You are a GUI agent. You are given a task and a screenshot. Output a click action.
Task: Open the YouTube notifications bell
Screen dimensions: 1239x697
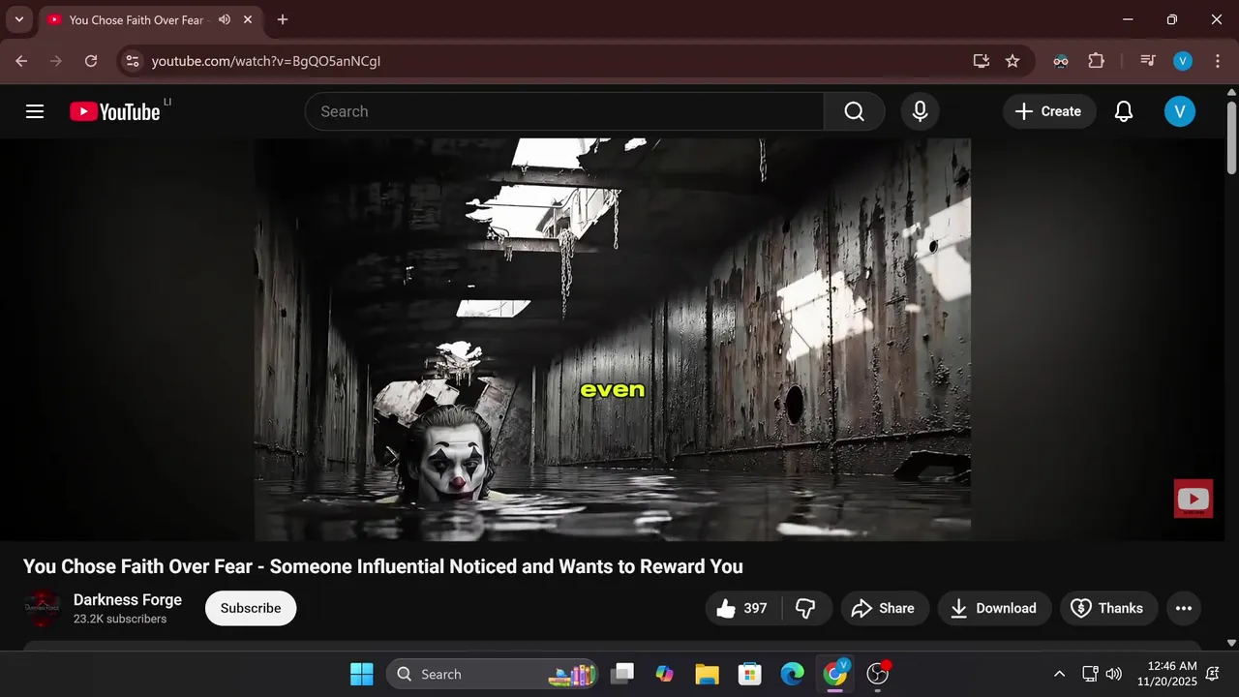(x=1124, y=111)
